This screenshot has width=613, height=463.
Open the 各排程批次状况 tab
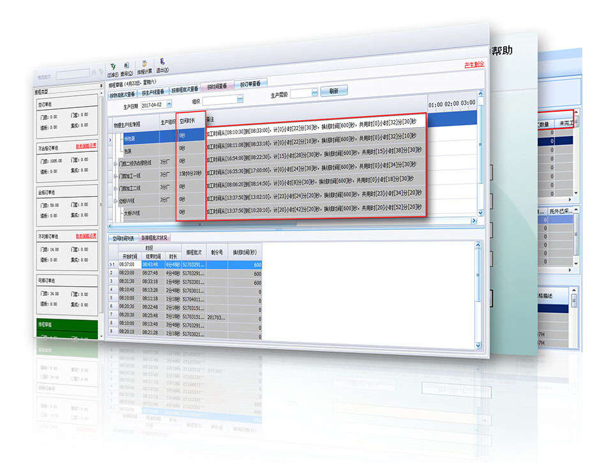[x=156, y=237]
